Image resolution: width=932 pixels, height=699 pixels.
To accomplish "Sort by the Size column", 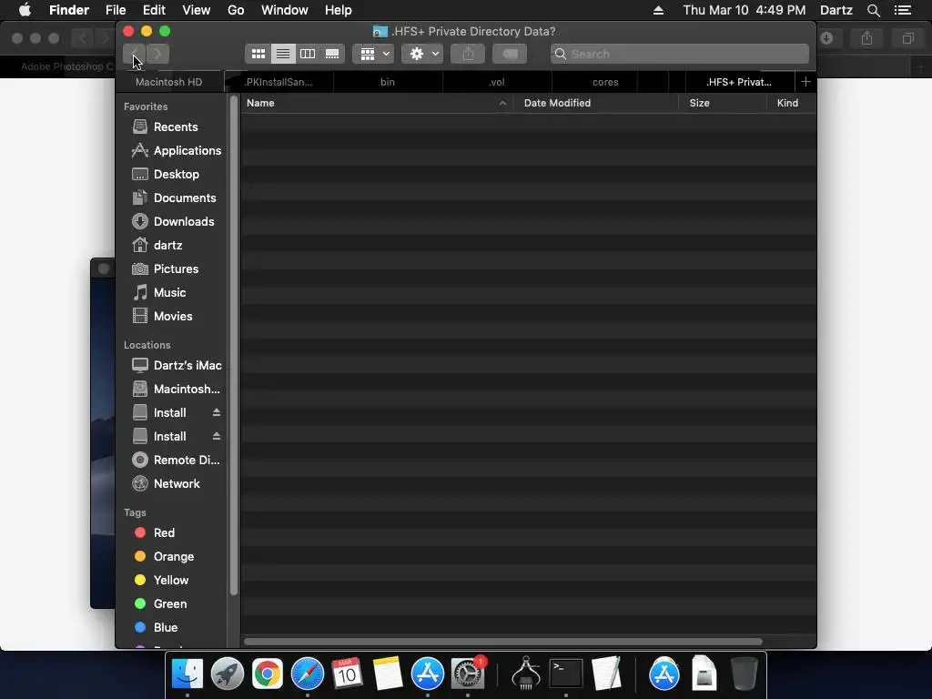I will (x=723, y=103).
